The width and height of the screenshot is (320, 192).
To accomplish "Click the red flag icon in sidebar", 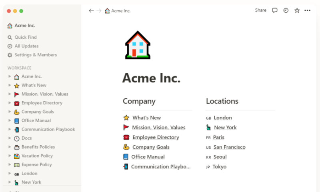I will coord(17,94).
